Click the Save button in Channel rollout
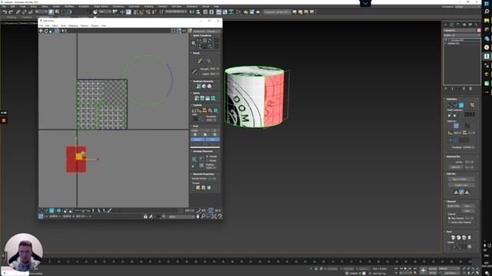Image resolution: width=492 pixels, height=276 pixels. pos(467,206)
